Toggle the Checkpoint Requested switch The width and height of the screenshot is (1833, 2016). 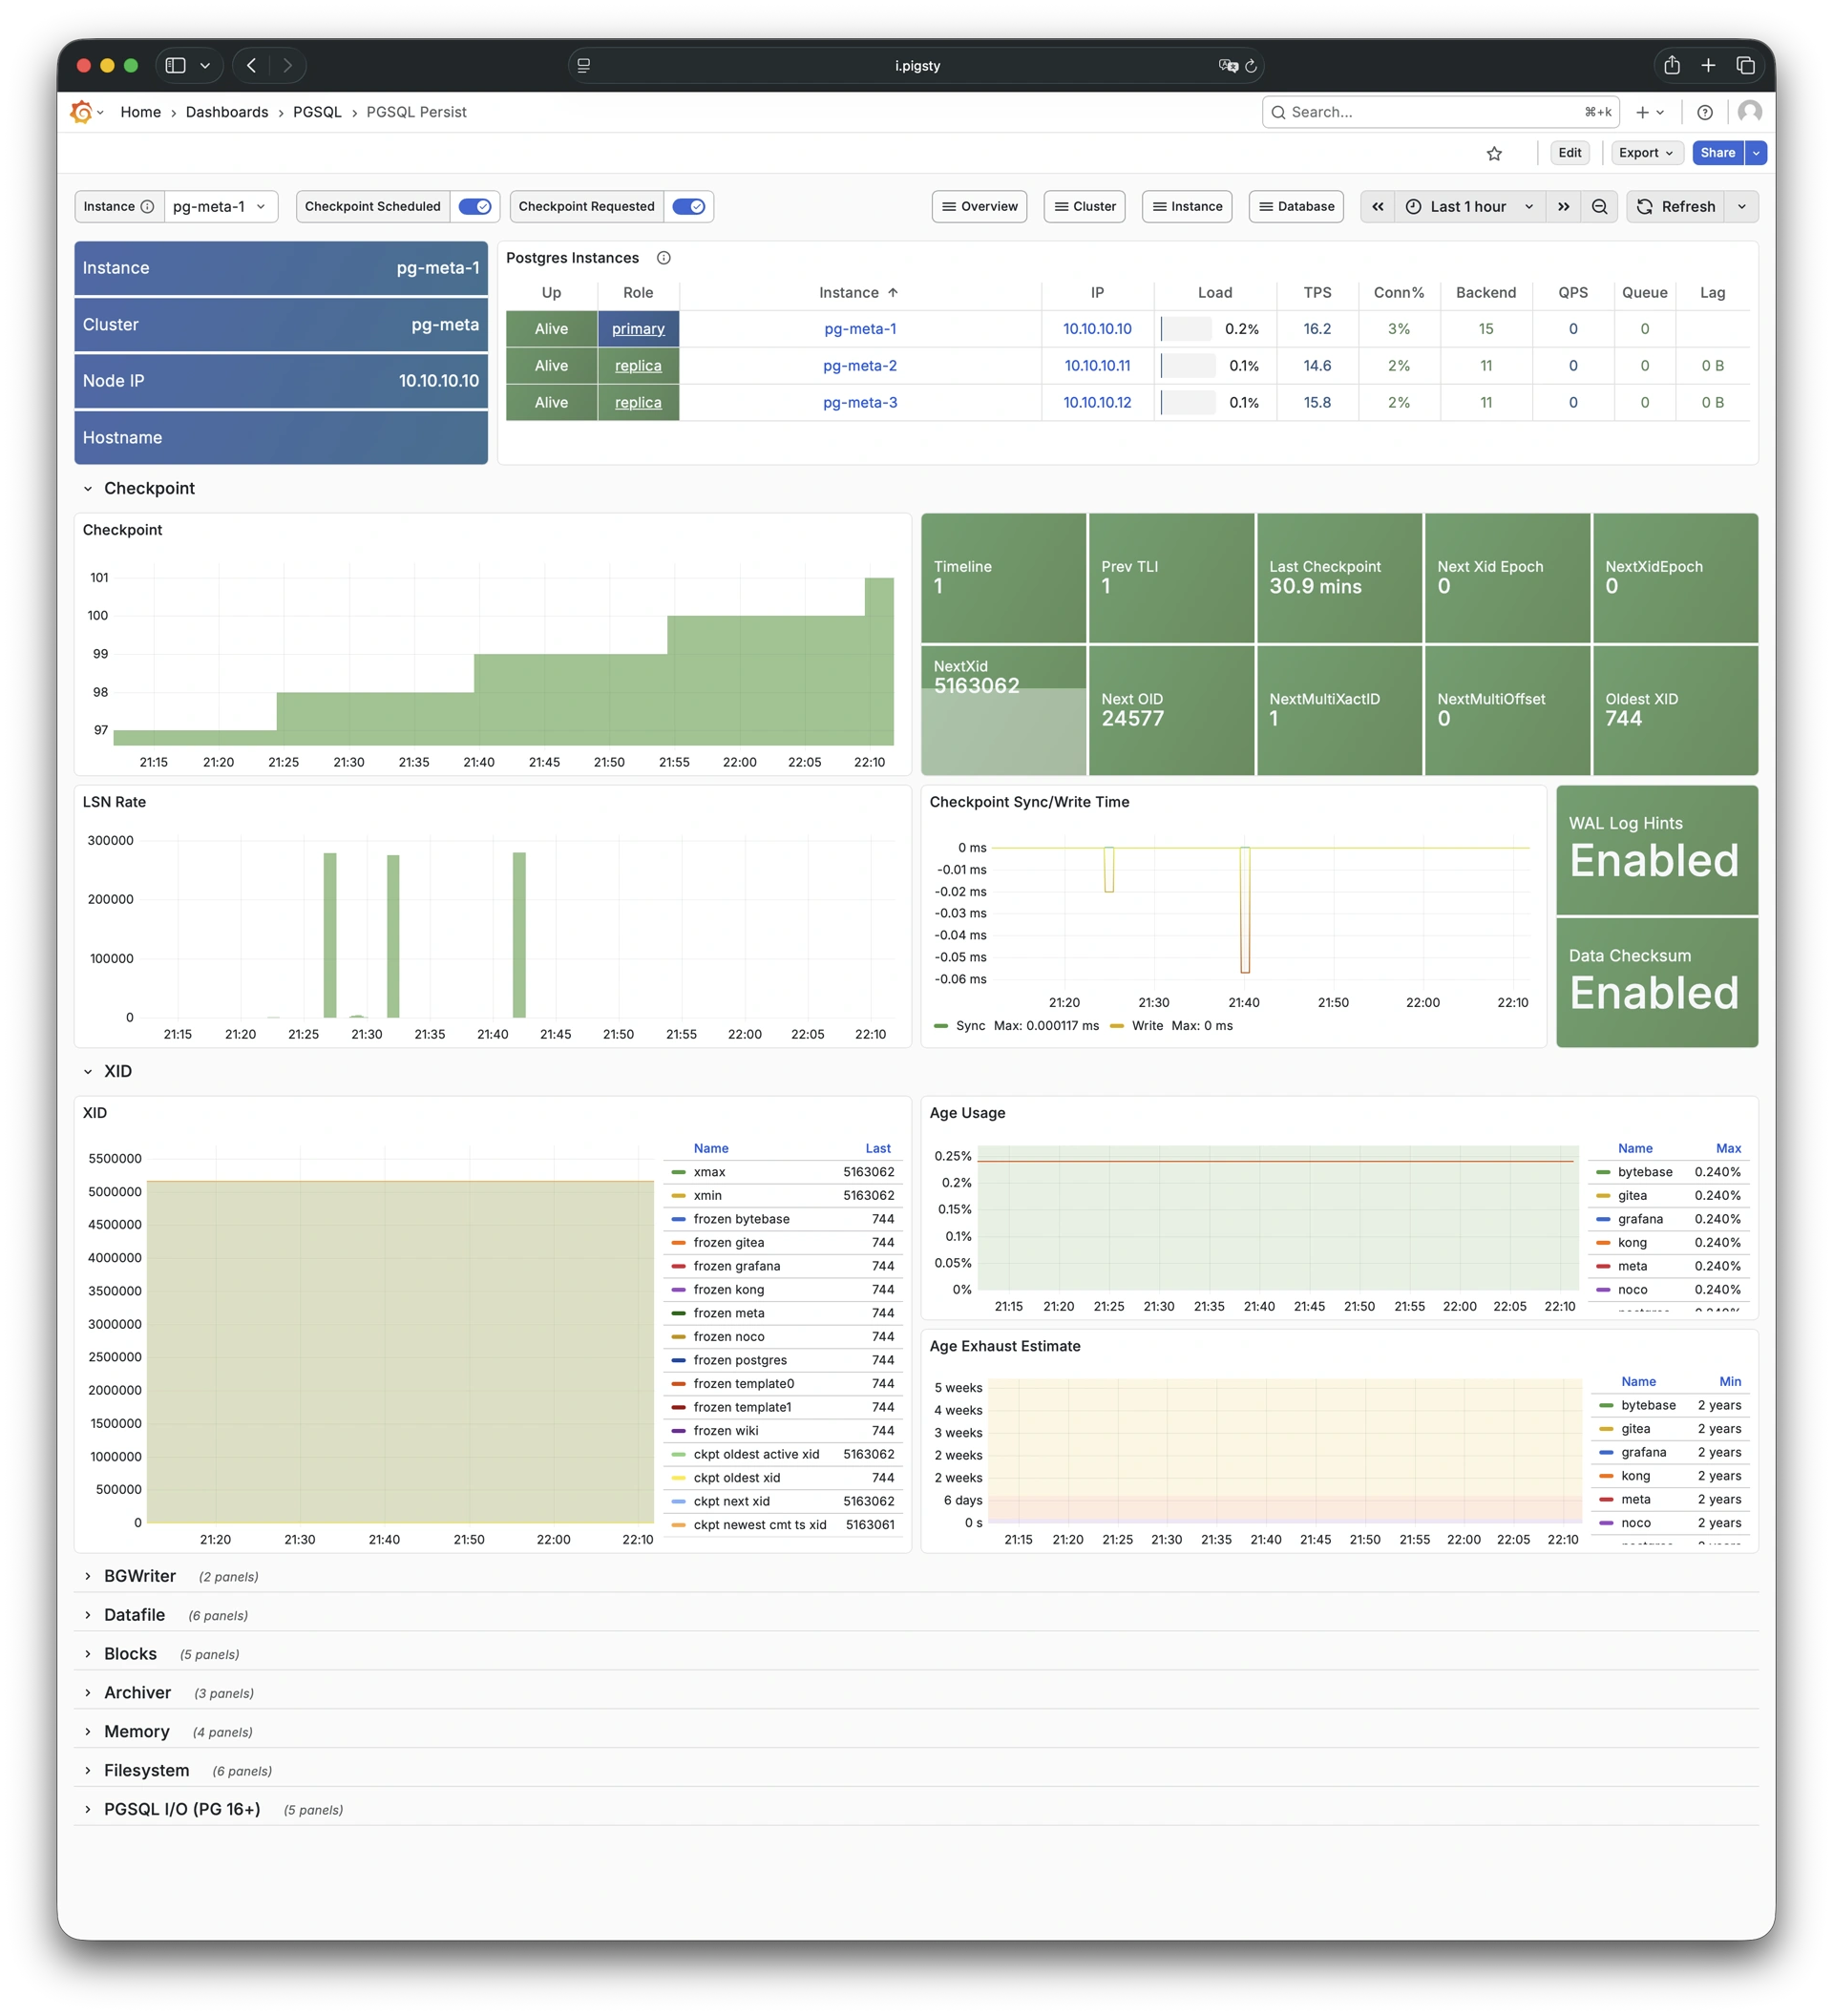(x=688, y=207)
